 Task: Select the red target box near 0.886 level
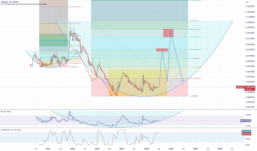pos(168,33)
